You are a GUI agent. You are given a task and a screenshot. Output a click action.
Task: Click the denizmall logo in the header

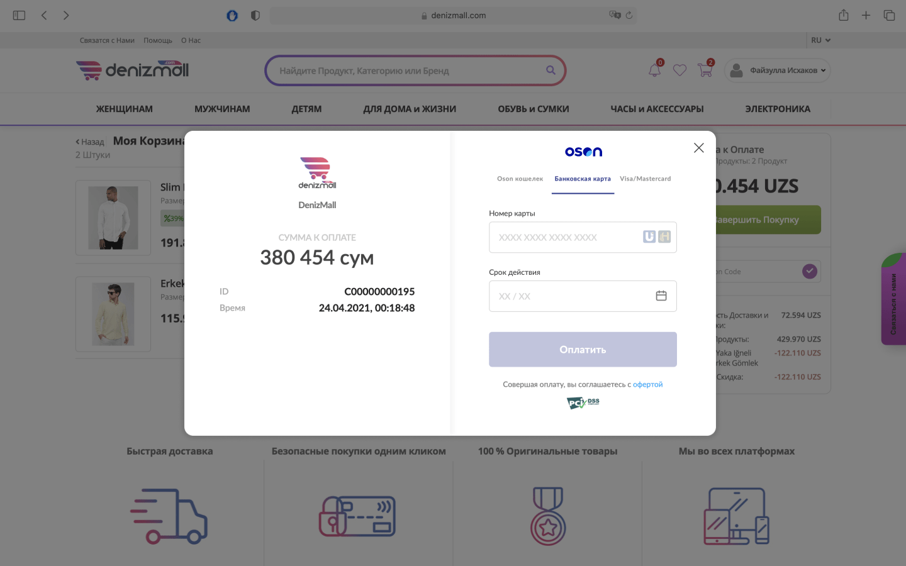[132, 70]
